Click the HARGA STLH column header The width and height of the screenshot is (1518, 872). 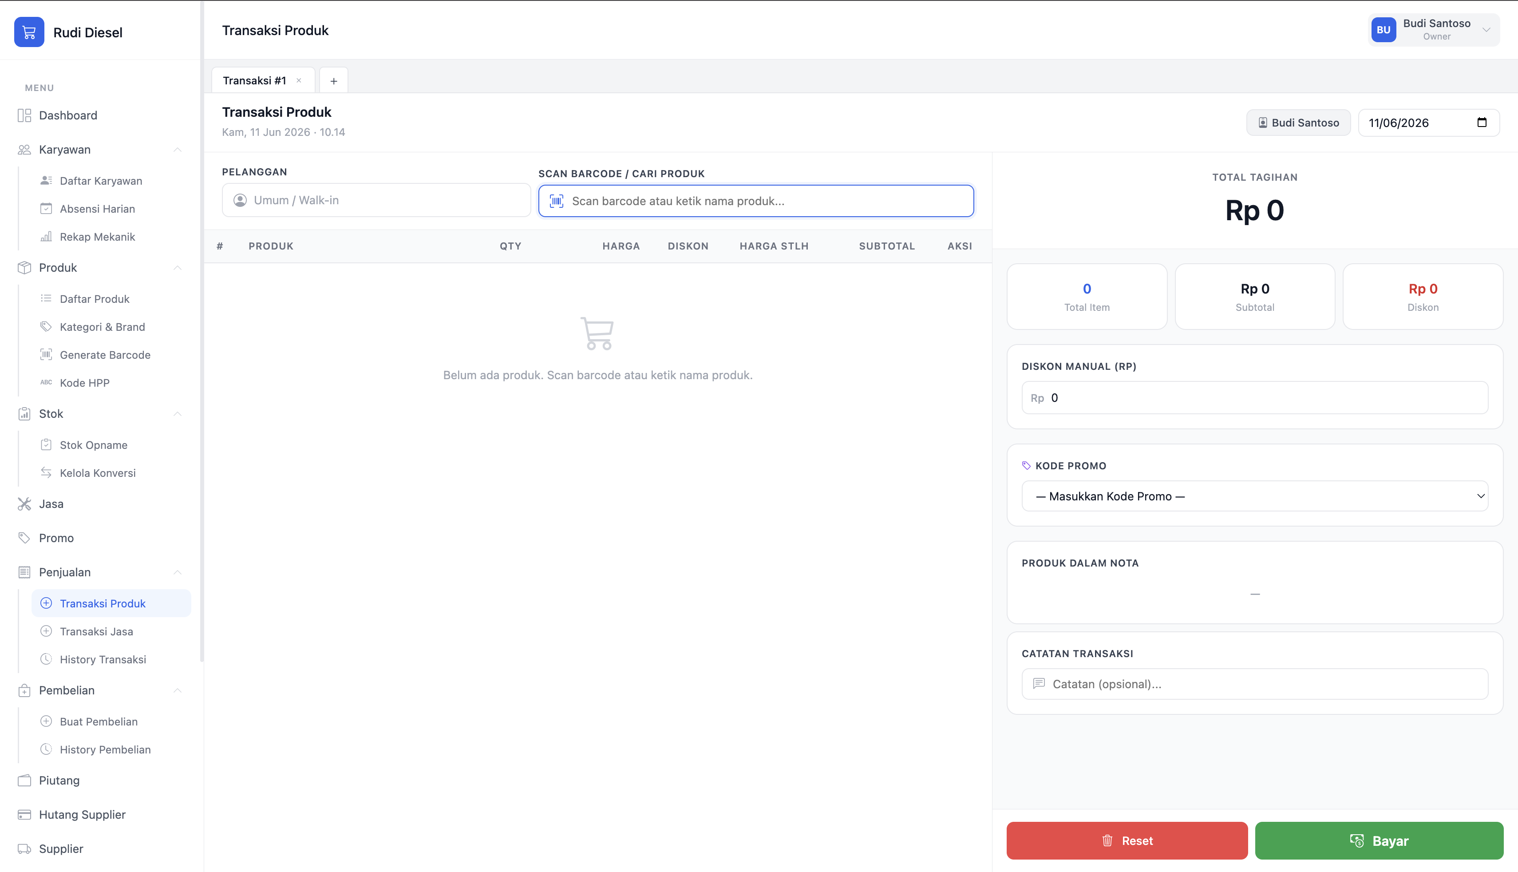pos(774,246)
